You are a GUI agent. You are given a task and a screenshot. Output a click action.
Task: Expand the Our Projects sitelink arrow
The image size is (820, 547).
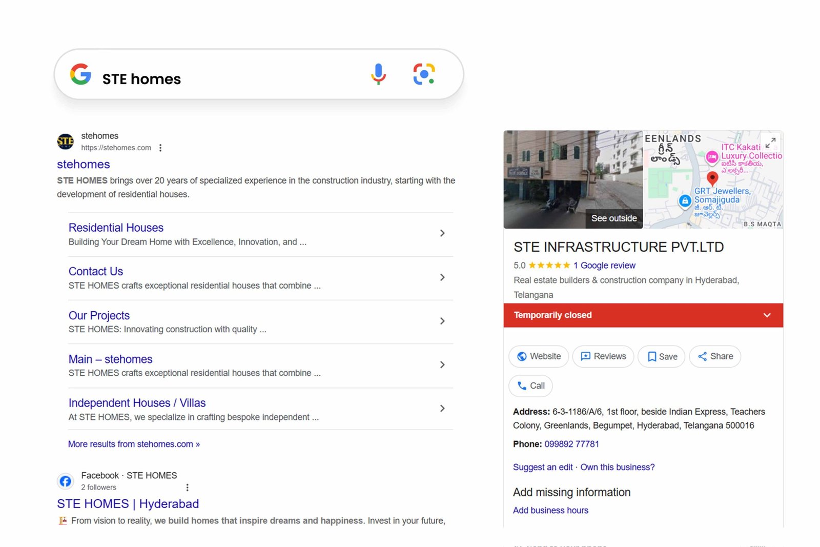pos(442,321)
